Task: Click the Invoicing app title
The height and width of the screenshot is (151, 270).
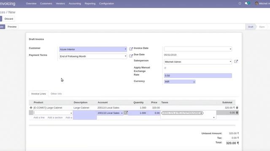Action: [8, 3]
